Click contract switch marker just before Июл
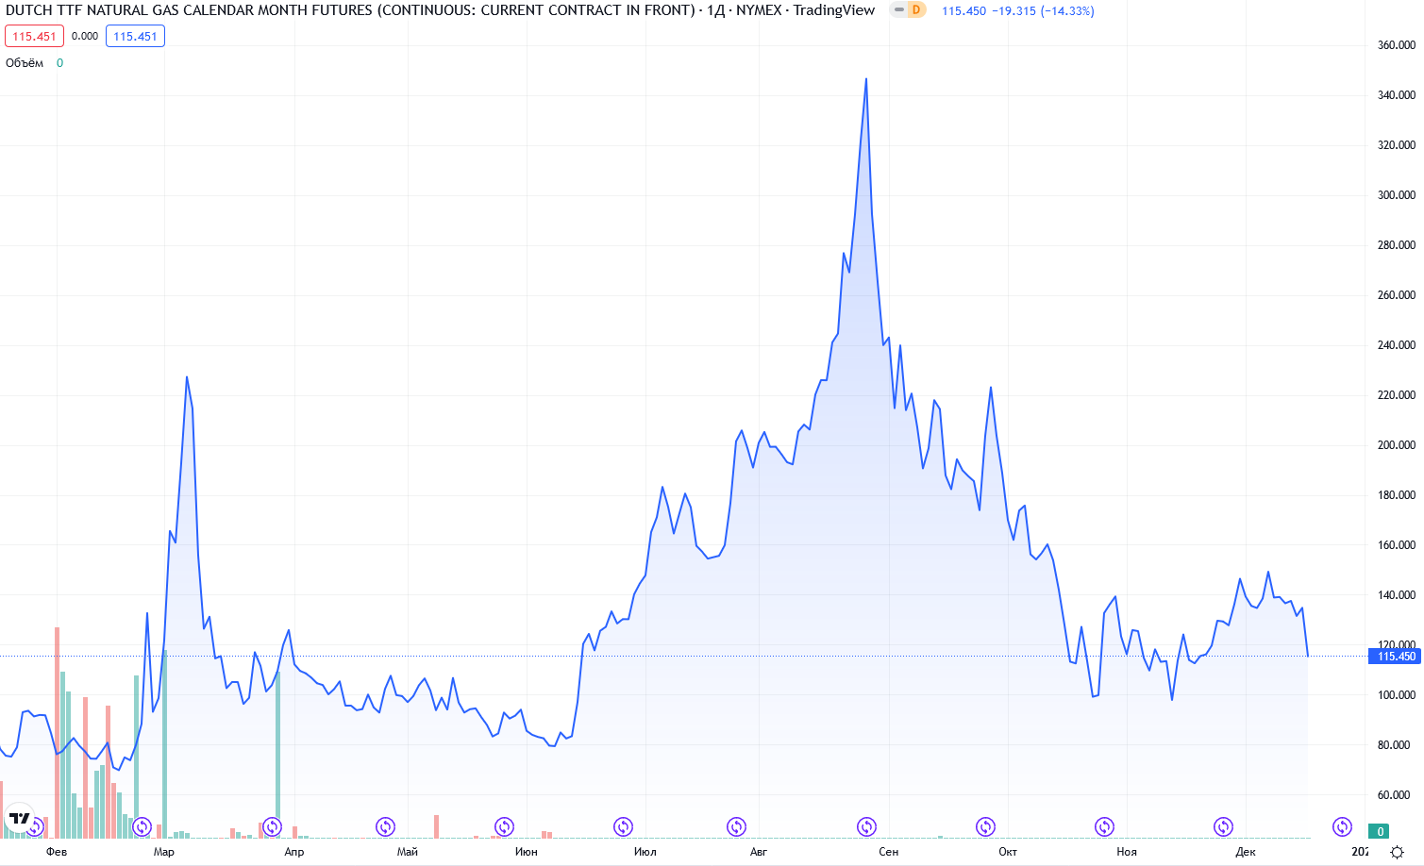This screenshot has height=866, width=1424. (x=623, y=827)
